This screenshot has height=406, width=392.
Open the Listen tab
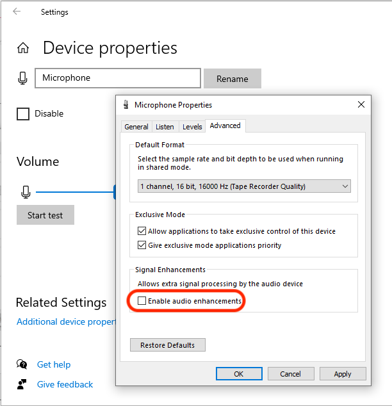coord(165,127)
